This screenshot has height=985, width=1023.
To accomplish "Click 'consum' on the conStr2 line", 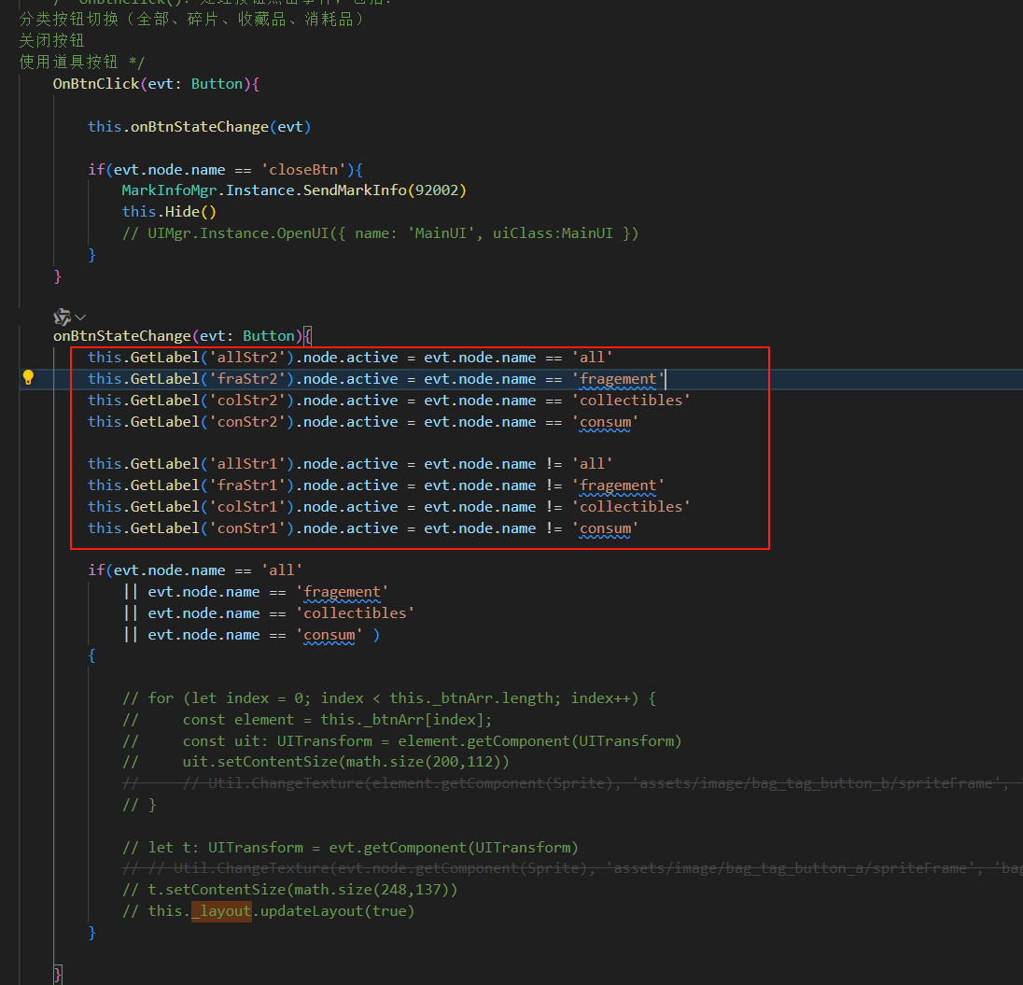I will pos(605,422).
